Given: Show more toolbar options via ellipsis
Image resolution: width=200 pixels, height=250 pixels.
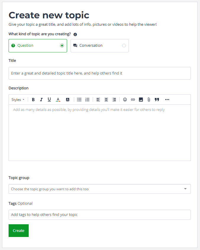Looking at the screenshot, I should coord(167,100).
